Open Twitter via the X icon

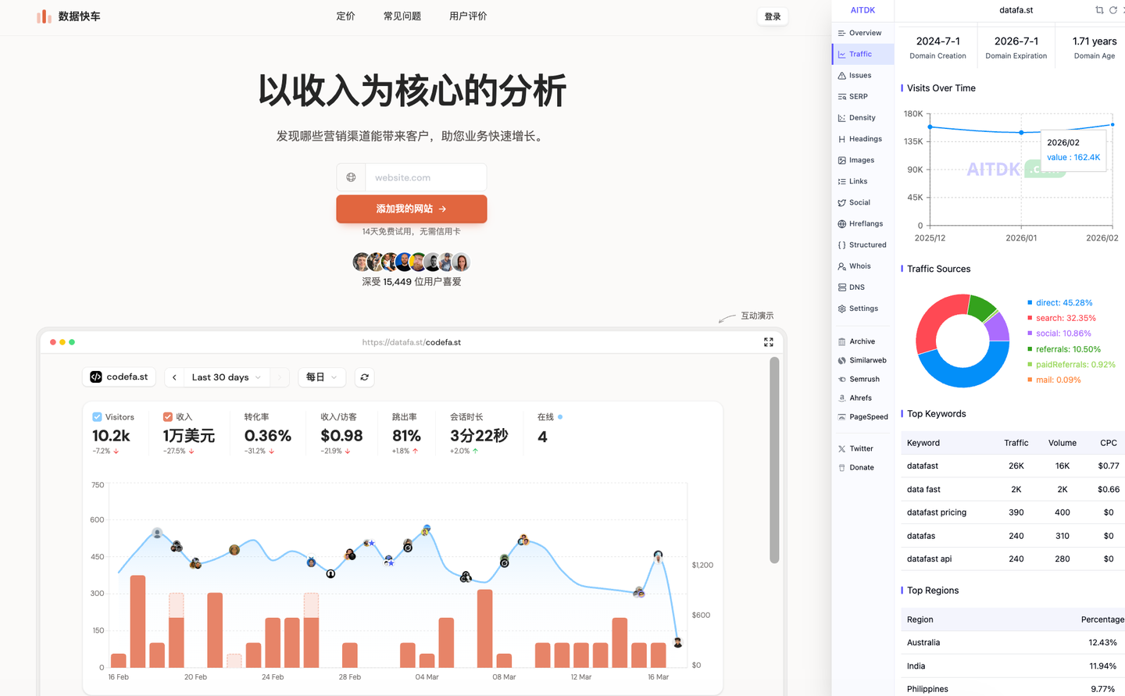841,448
